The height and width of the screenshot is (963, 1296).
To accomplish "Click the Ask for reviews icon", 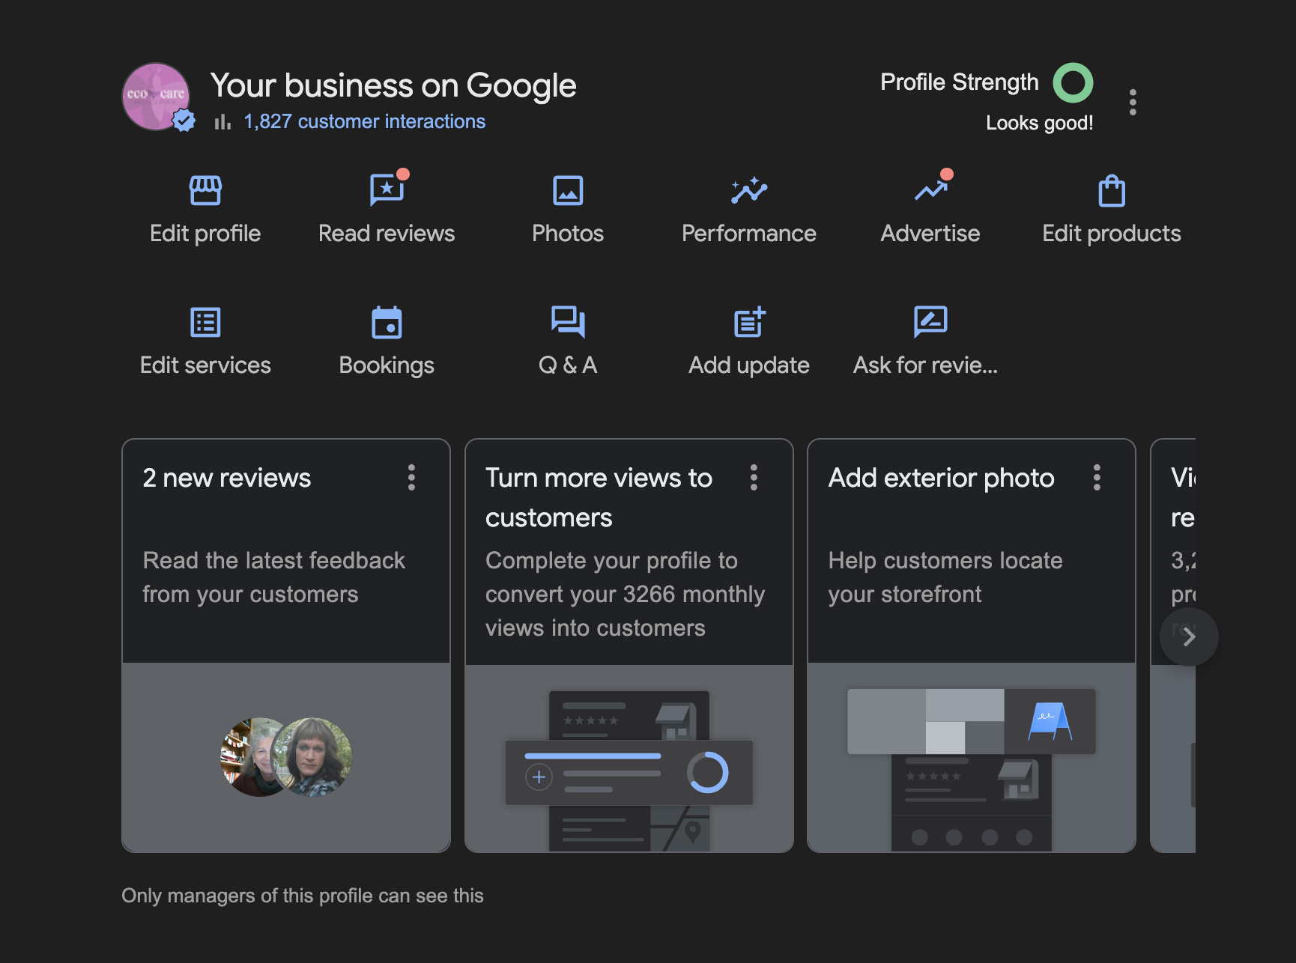I will tap(930, 323).
